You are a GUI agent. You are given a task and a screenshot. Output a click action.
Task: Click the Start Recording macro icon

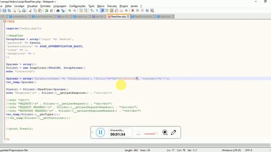pyautogui.click(x=133, y=11)
